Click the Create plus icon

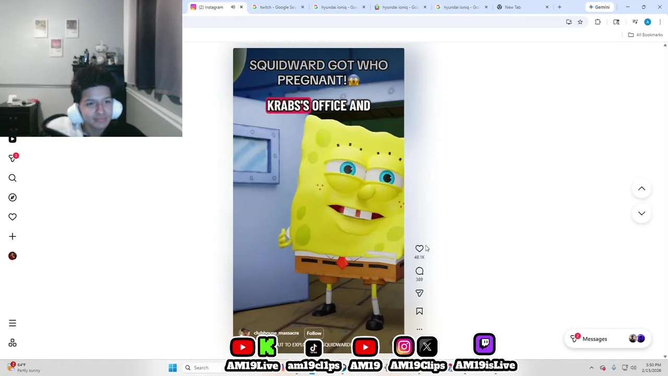pos(13,237)
